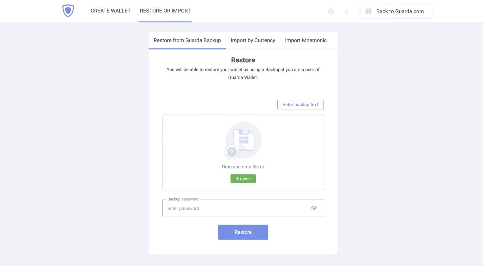Click the green Browse button

click(x=243, y=179)
